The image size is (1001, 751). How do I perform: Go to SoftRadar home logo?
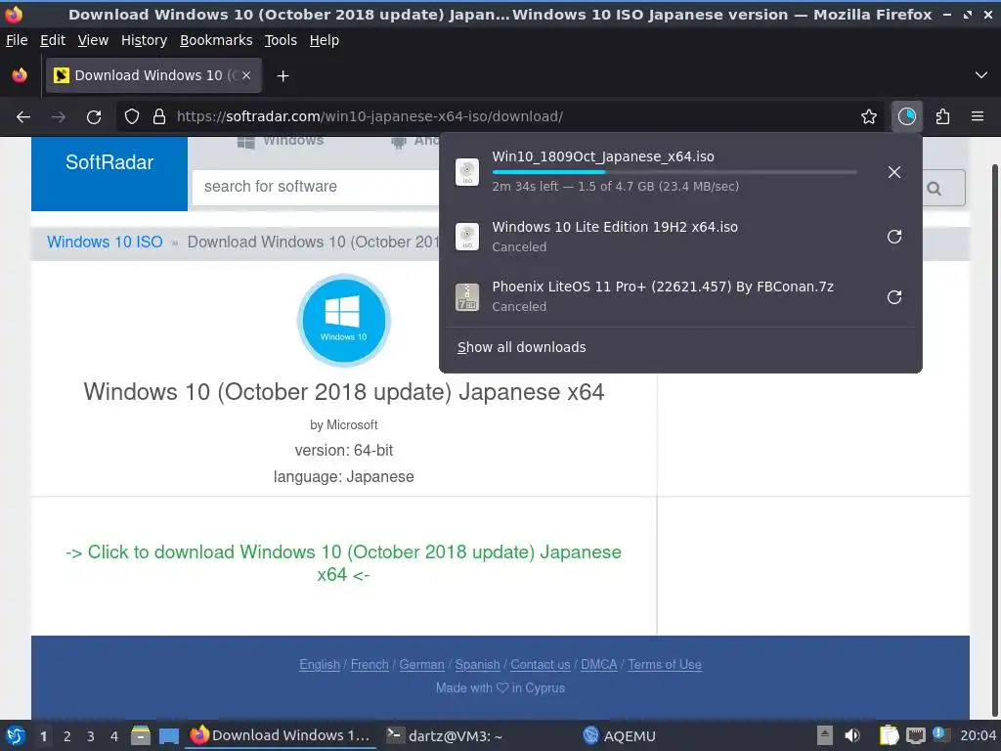coord(109,162)
